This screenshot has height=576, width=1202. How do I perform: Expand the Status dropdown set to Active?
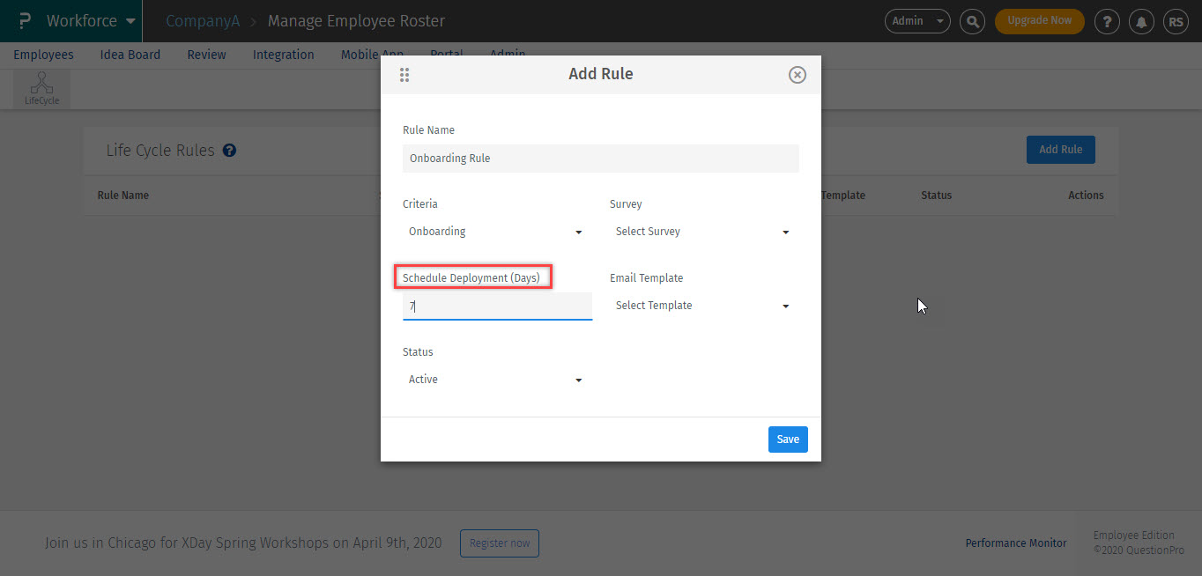(x=495, y=380)
